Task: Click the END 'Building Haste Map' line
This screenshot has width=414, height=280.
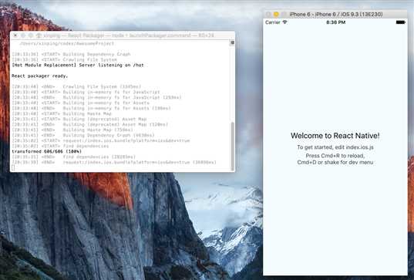Action: click(72, 130)
